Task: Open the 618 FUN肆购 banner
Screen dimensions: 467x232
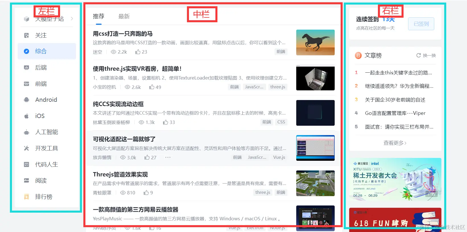Action: click(x=395, y=220)
